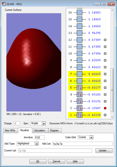Screen dimensions: 117x167
Task: Toggle surface marker for MO 10
Action: coord(105,54)
